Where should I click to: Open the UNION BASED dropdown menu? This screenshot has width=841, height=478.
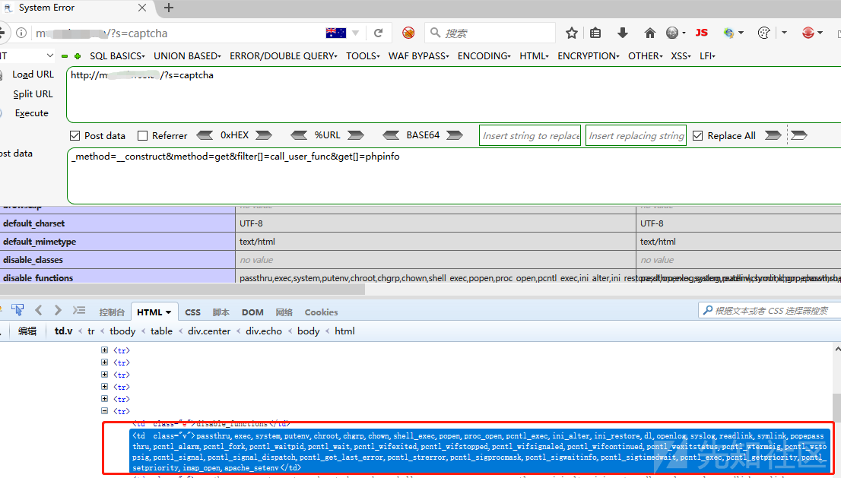pyautogui.click(x=187, y=55)
